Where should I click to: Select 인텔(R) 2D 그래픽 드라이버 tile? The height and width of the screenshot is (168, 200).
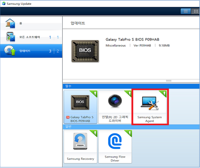click(115, 107)
